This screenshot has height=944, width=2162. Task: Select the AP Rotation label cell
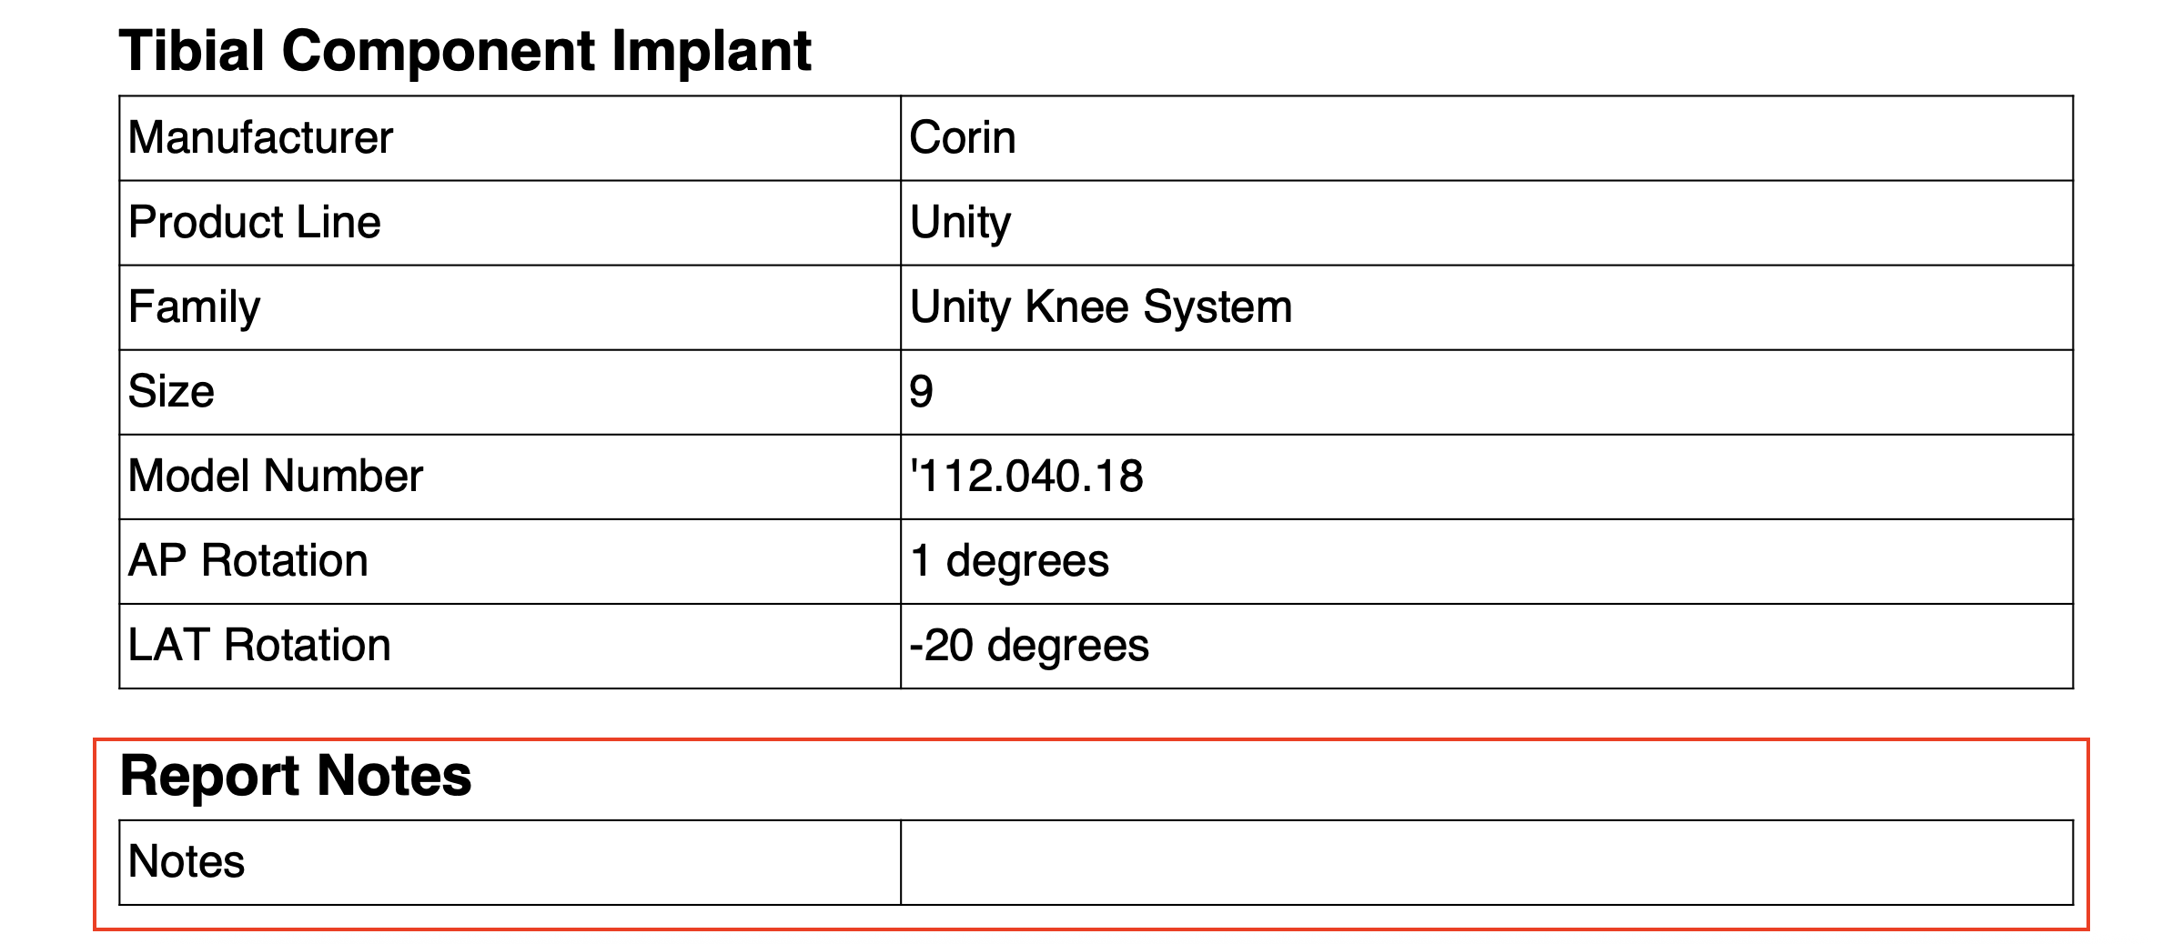[248, 561]
